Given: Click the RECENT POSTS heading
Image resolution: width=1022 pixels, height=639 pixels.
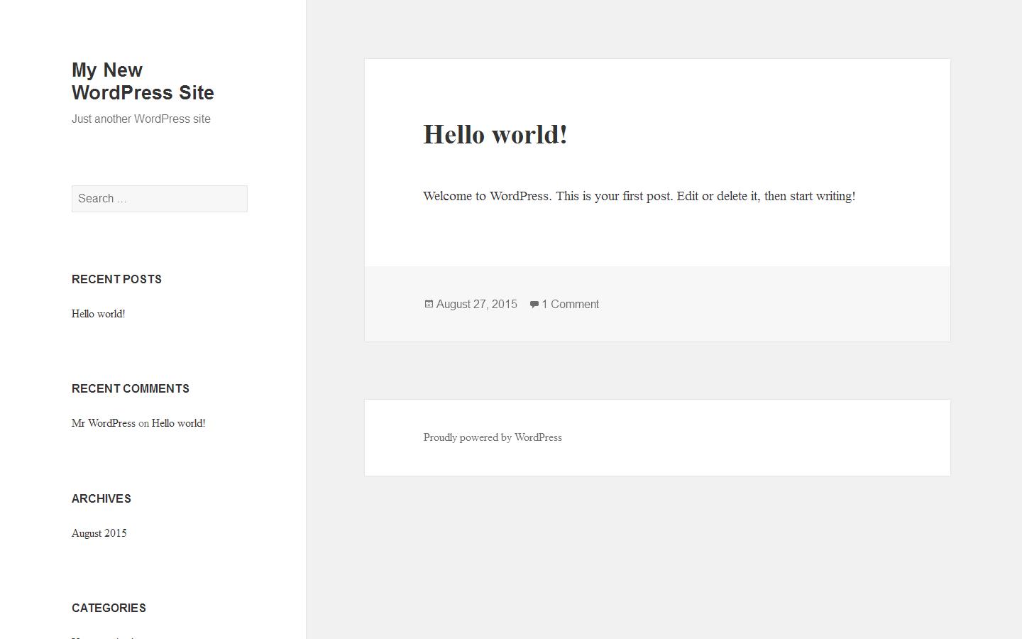Looking at the screenshot, I should click(x=116, y=279).
